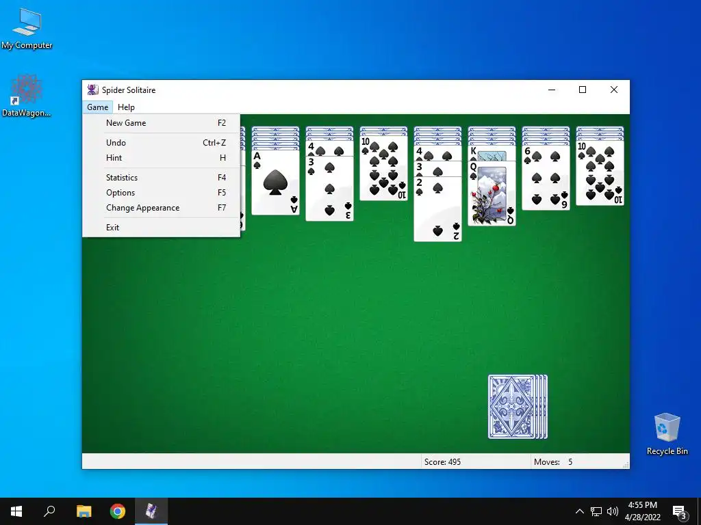Image resolution: width=701 pixels, height=525 pixels.
Task: Choose Change Appearance menu item
Action: pos(162,208)
